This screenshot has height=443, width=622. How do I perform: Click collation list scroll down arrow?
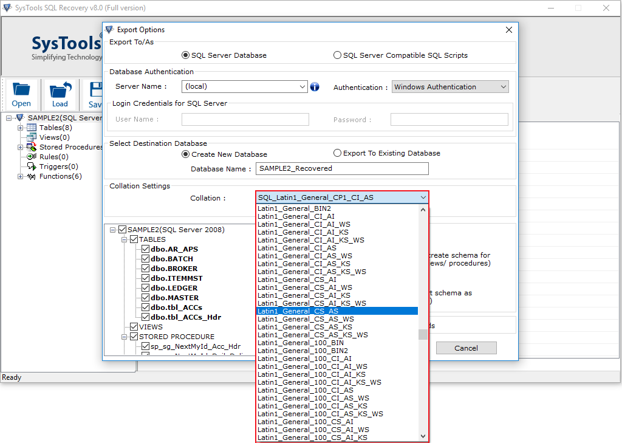[423, 436]
